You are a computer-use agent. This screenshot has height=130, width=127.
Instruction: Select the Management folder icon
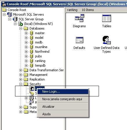[26, 75]
